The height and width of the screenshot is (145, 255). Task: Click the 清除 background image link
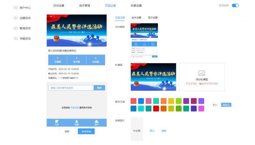click(x=164, y=131)
